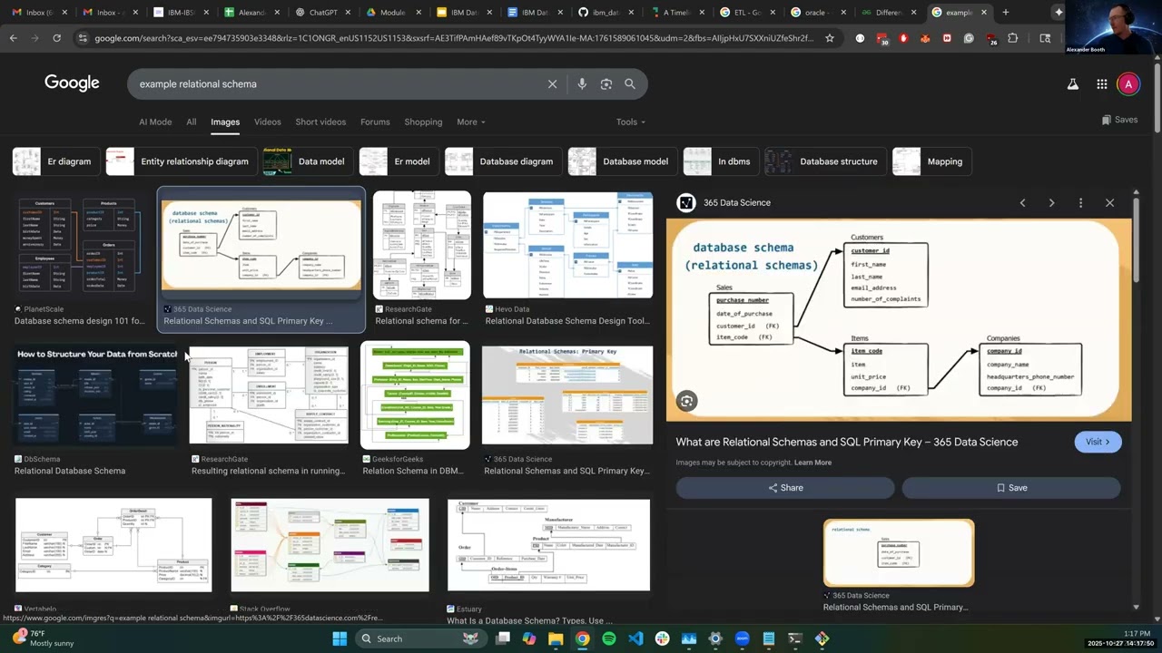Select the Videos tab
This screenshot has width=1162, height=653.
click(x=268, y=122)
